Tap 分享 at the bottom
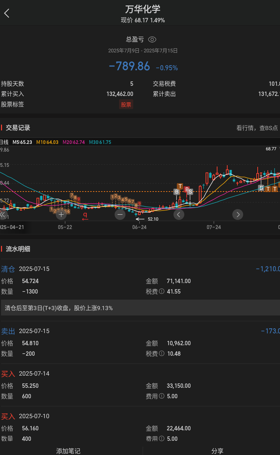The width and height of the screenshot is (280, 455). click(217, 451)
